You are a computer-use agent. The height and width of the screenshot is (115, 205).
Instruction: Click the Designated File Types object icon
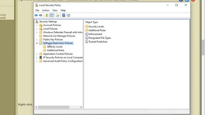pos(86,38)
